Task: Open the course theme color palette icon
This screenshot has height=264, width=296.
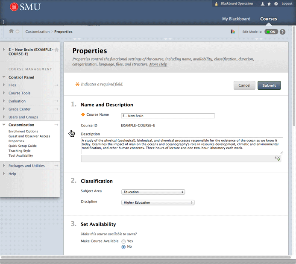Action: tap(233, 32)
